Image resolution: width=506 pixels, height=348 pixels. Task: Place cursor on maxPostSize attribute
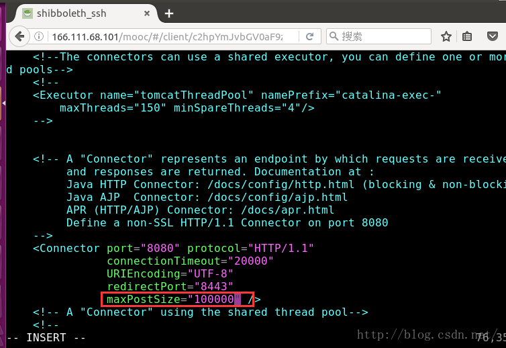144,299
